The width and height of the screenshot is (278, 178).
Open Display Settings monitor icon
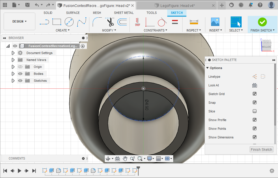tap(150, 158)
